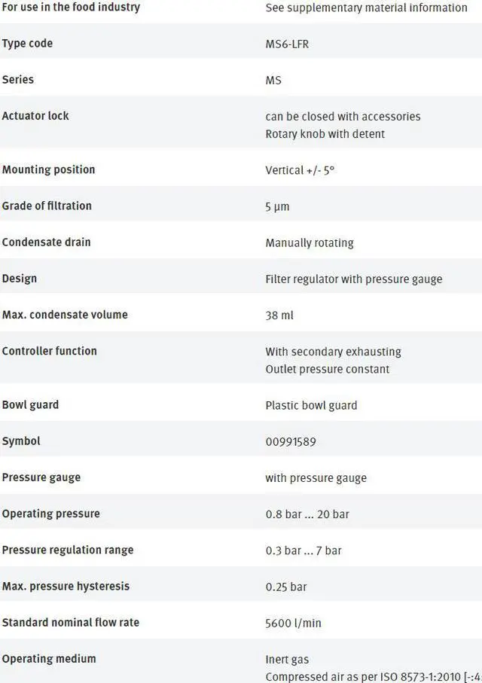Click "Rotary knob with detent" text
Viewport: 482px width, 683px height.
pyautogui.click(x=325, y=134)
